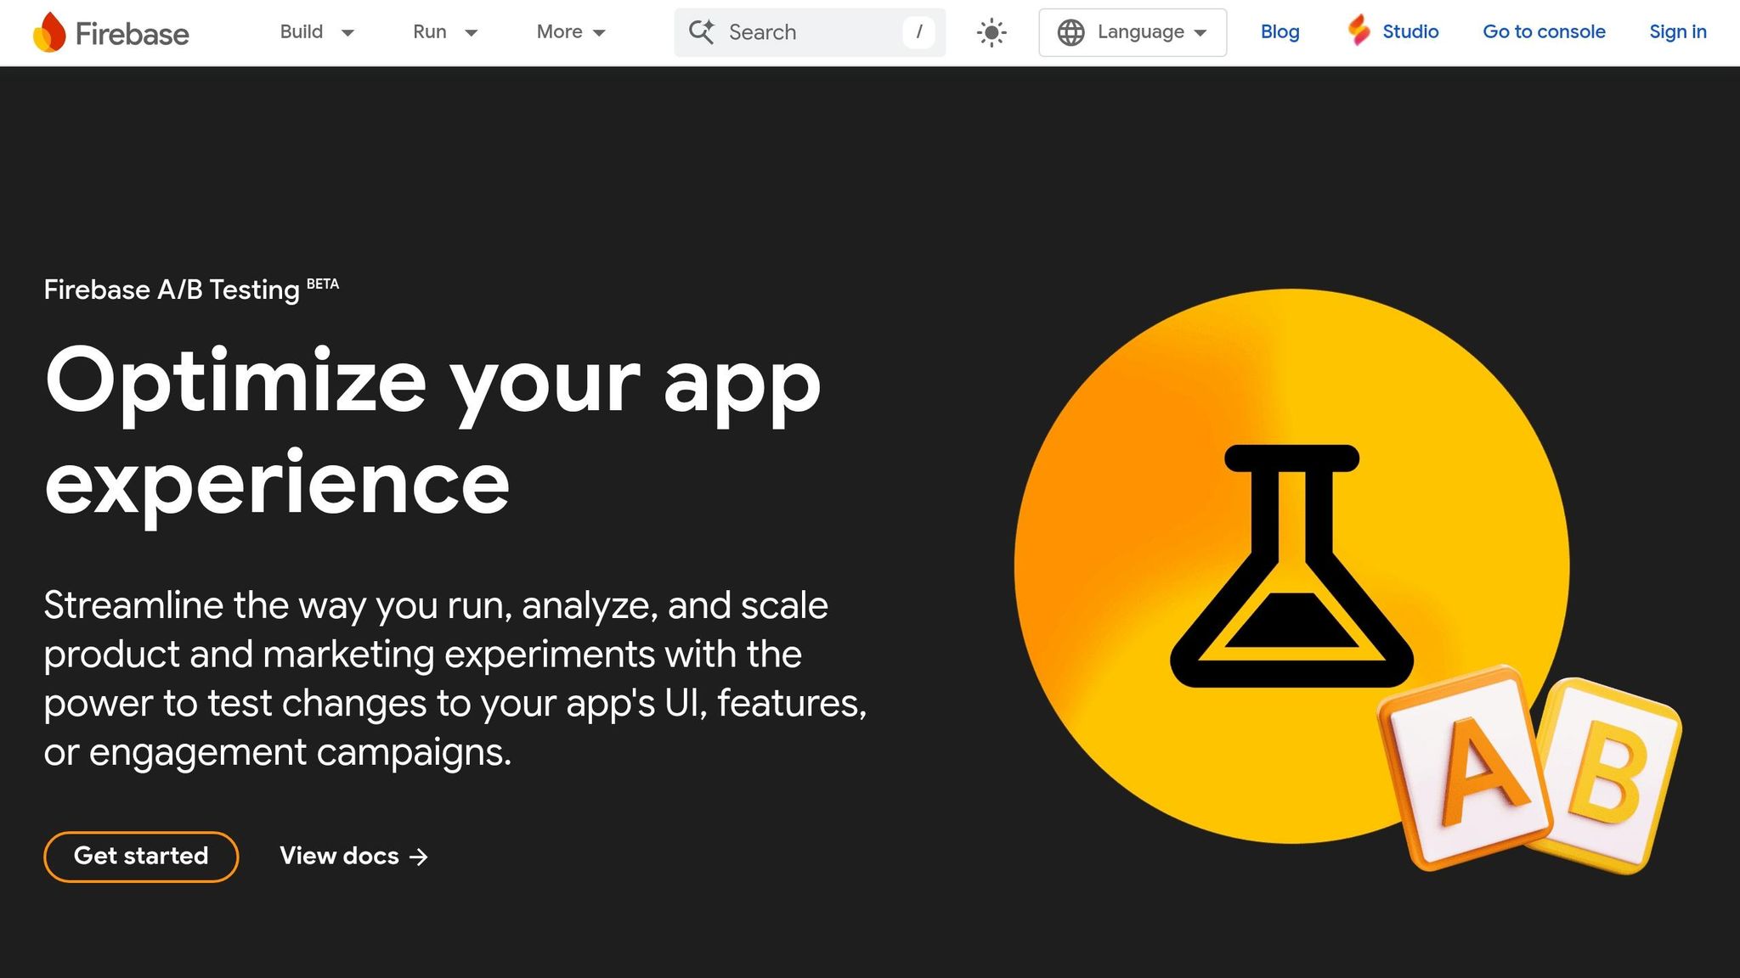Click the Run menu caret arrow

[472, 33]
